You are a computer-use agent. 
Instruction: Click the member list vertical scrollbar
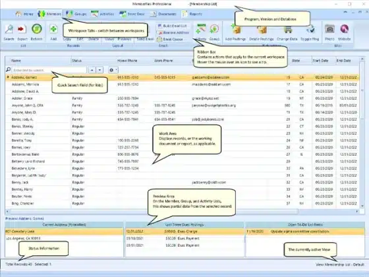tap(362, 132)
